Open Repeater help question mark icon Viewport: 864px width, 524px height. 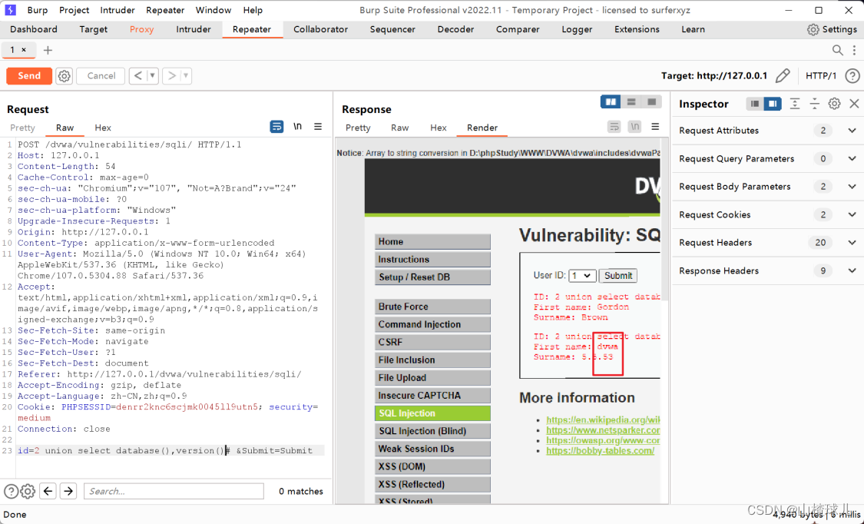852,75
